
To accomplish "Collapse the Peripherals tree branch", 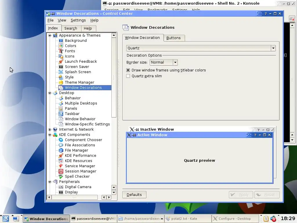I will click(x=50, y=182).
